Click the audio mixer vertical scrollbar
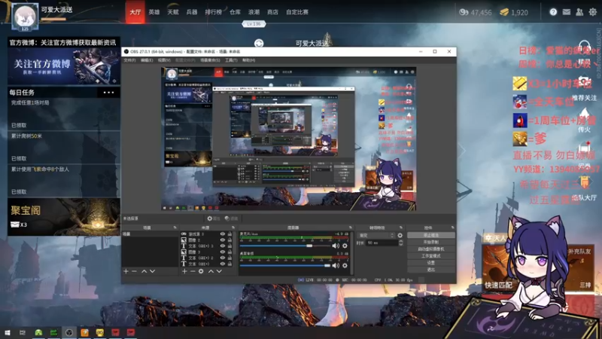This screenshot has height=339, width=602. point(351,252)
